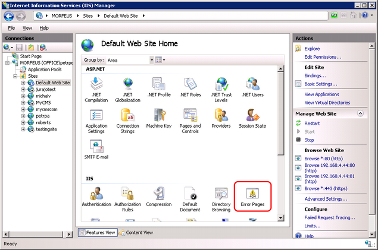This screenshot has height=250, width=378.
Task: Expand the MyCMS site node
Action: (x=23, y=103)
